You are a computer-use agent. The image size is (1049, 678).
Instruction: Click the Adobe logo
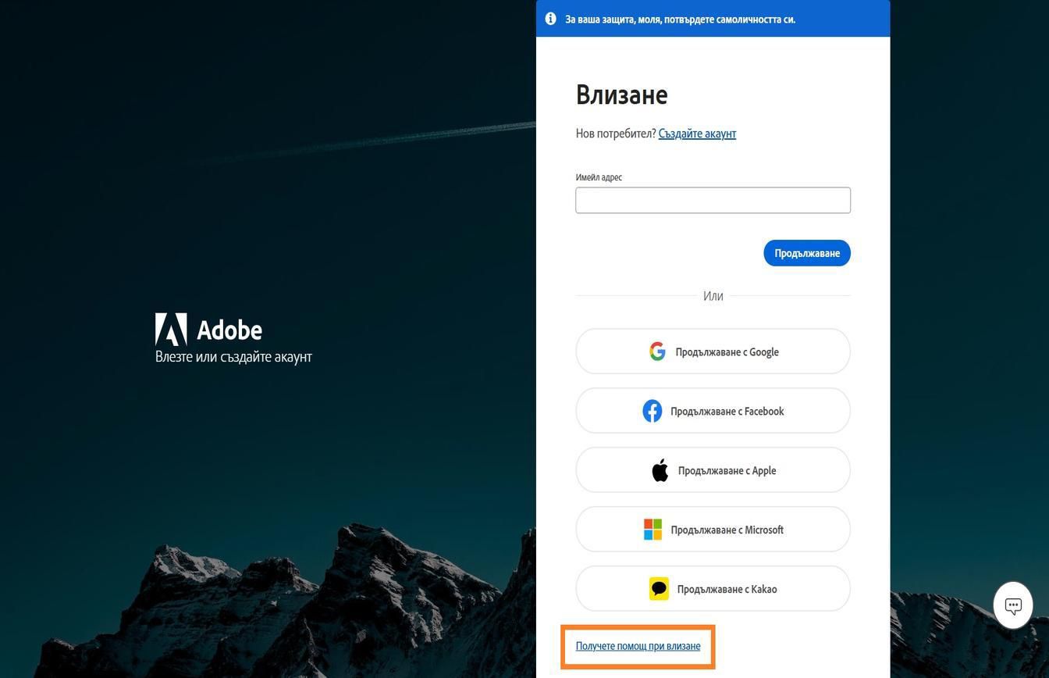tap(208, 330)
